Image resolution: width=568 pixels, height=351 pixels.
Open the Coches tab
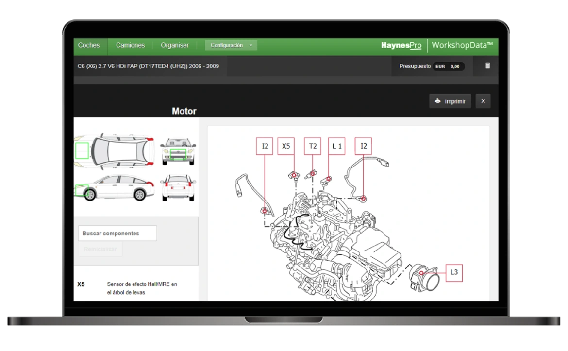[89, 45]
